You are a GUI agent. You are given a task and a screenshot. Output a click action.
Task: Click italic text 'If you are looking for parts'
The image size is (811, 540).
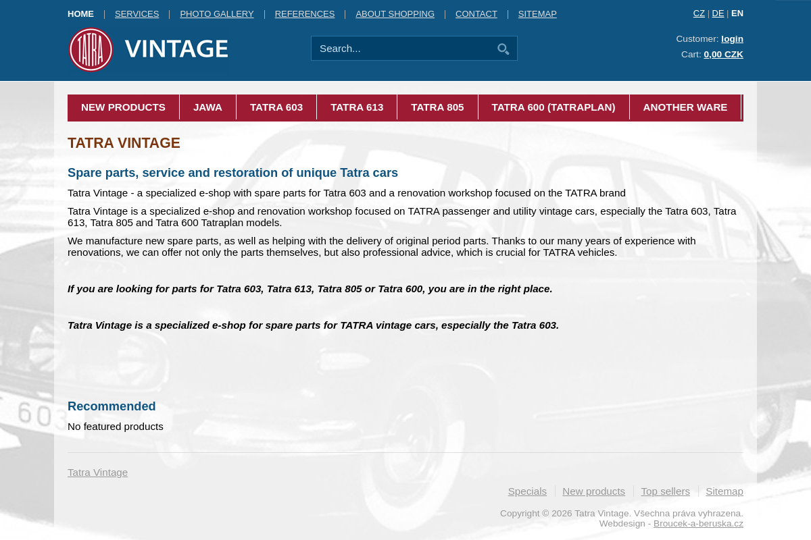click(310, 289)
